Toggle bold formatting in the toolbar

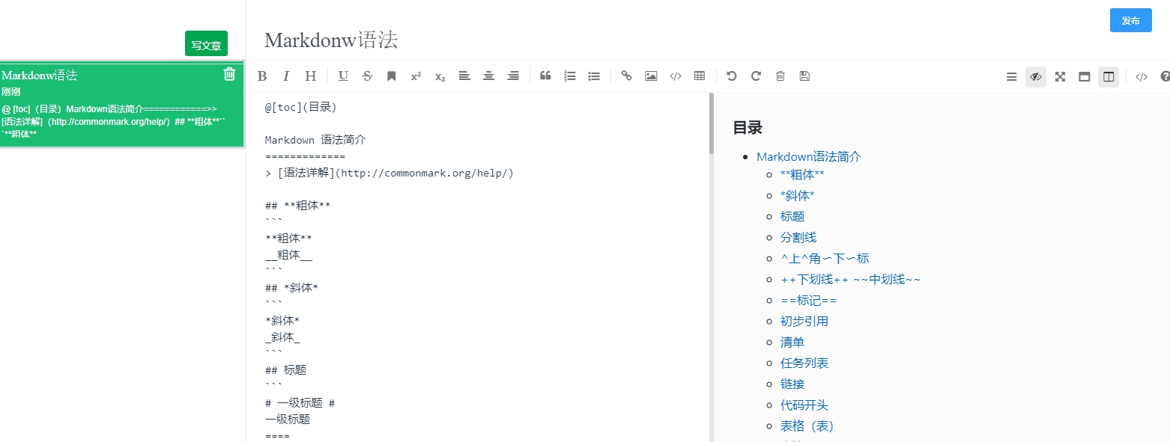point(262,76)
